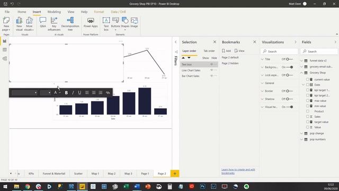This screenshot has height=191, width=339.
Task: Open the Buttons menu
Action: [x=115, y=24]
